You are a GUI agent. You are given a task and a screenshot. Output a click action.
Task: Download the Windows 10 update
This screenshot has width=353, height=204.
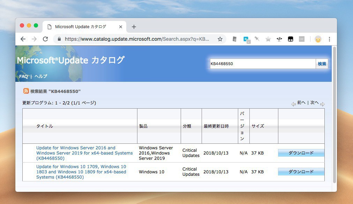point(301,172)
